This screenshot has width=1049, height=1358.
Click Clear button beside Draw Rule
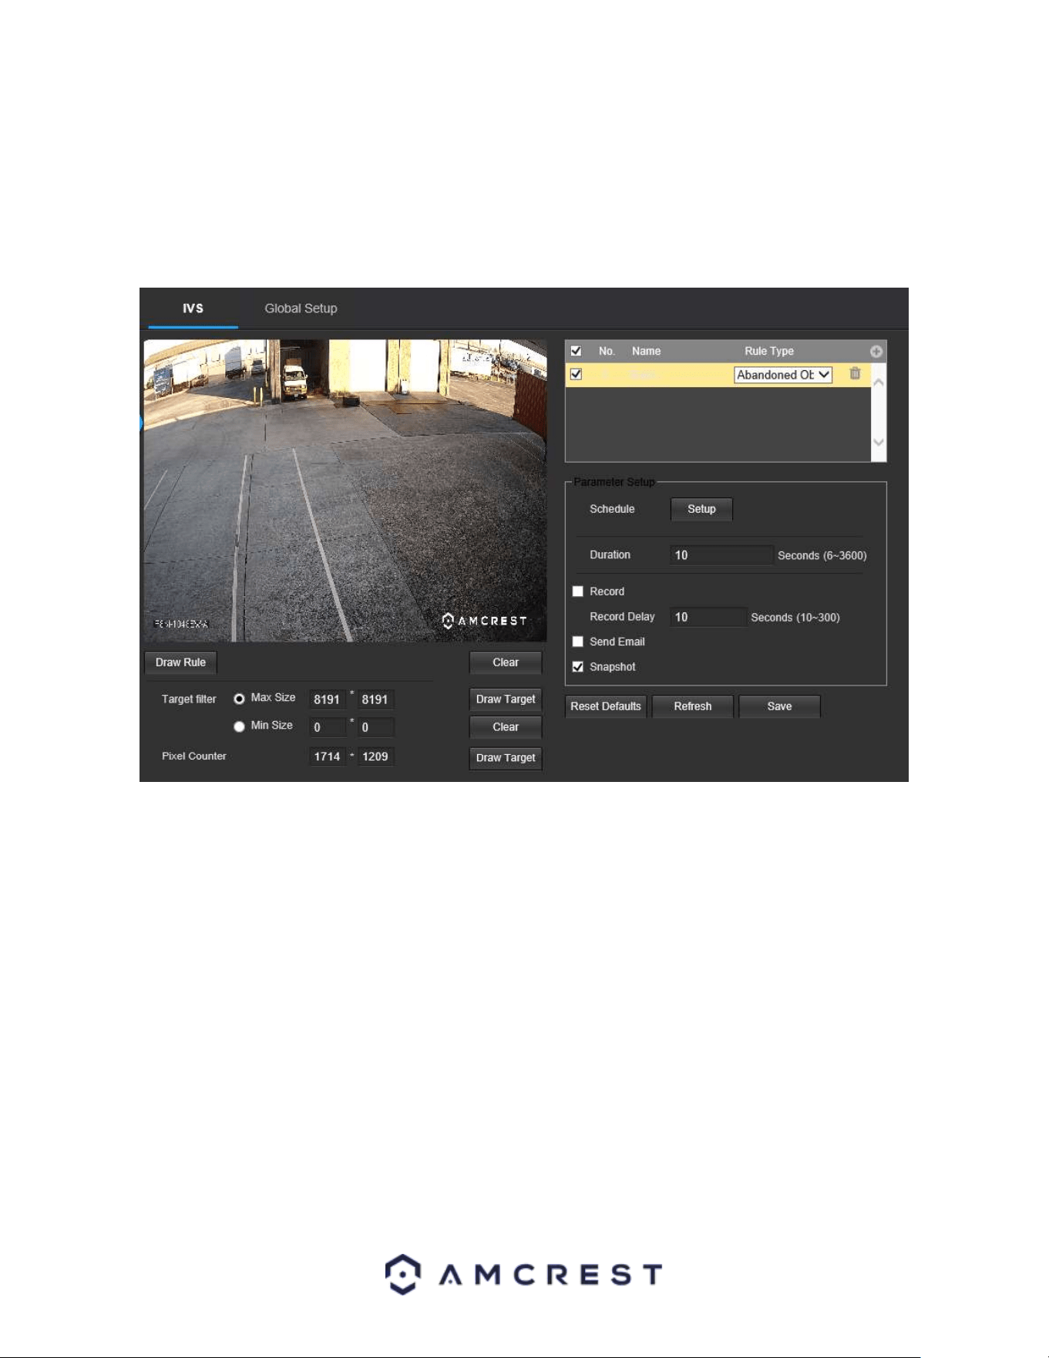pyautogui.click(x=506, y=662)
